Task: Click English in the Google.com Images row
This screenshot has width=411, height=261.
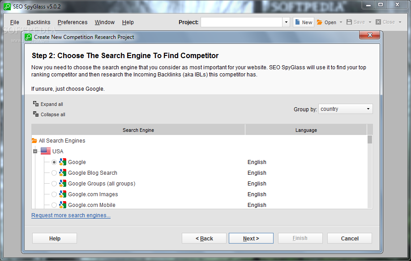Action: tap(257, 194)
